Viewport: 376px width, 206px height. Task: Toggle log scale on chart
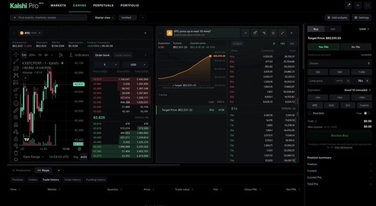76,157
